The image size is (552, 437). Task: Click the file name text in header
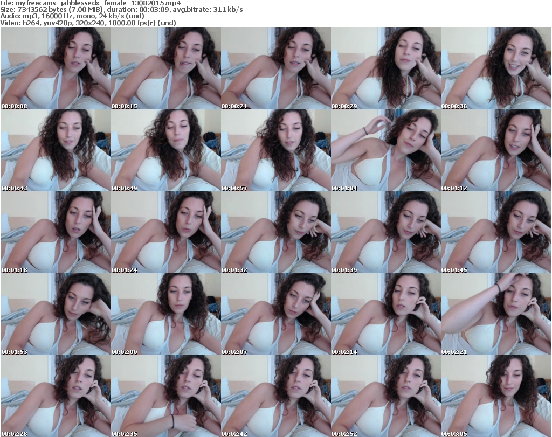(x=94, y=3)
